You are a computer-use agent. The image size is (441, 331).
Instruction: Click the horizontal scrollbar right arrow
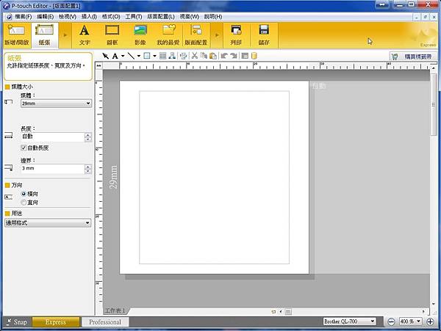pyautogui.click(x=423, y=311)
